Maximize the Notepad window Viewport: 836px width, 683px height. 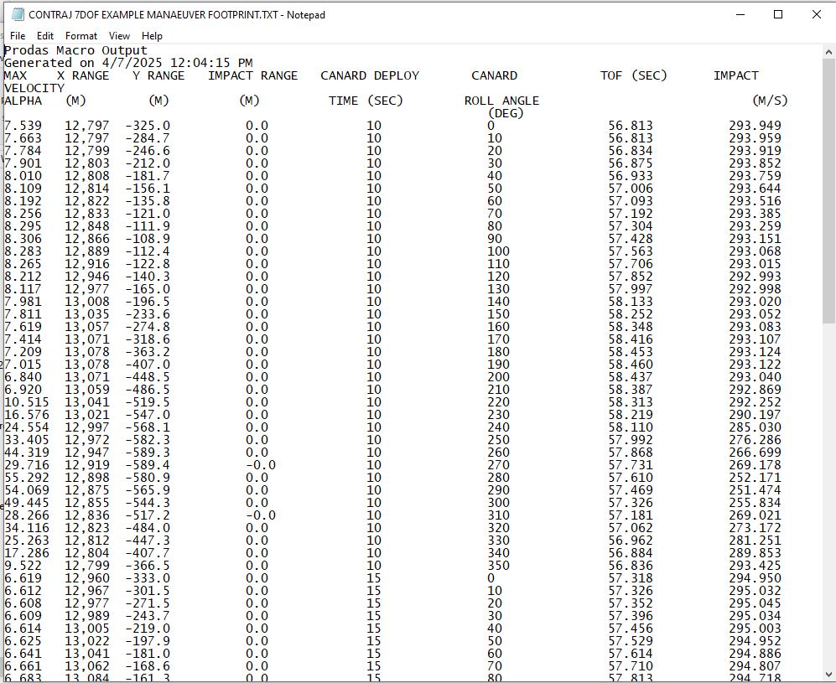(778, 14)
